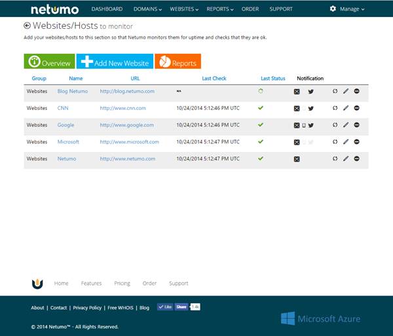Click Add New Website button
Viewport: 393px width, 336px height.
(115, 61)
